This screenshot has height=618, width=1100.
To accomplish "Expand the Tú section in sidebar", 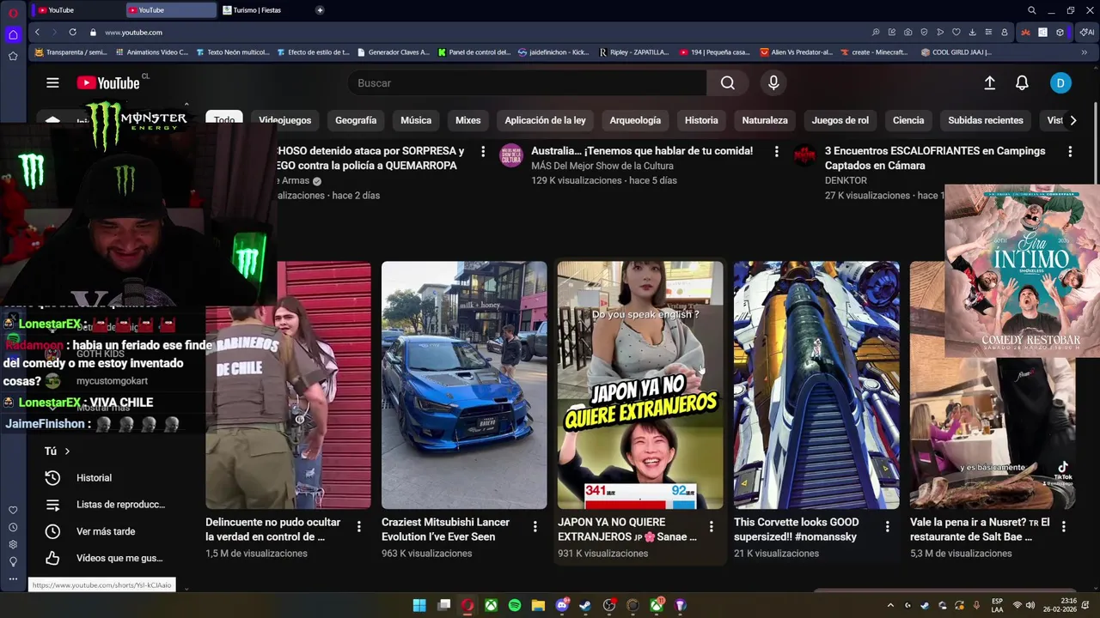I will pyautogui.click(x=58, y=451).
